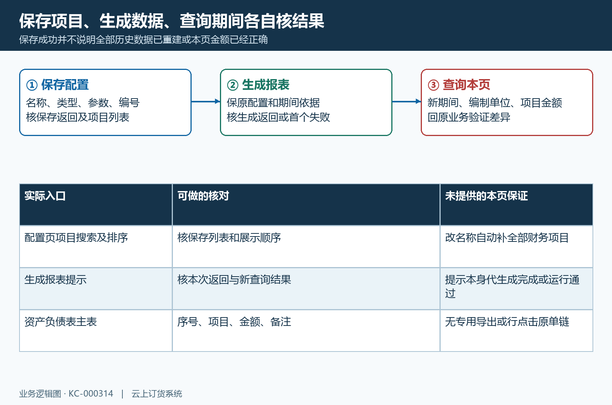Click the 未提供的本页保证 column header

pyautogui.click(x=516, y=205)
